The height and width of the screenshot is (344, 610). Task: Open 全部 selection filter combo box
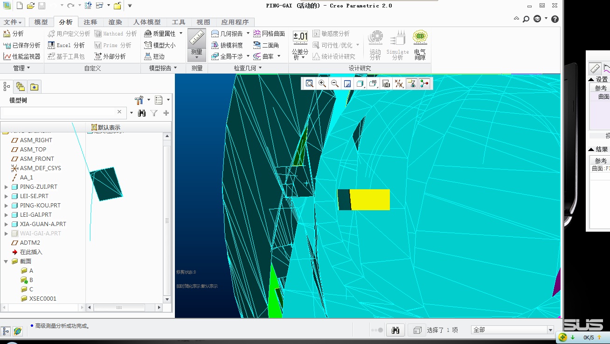pyautogui.click(x=513, y=330)
